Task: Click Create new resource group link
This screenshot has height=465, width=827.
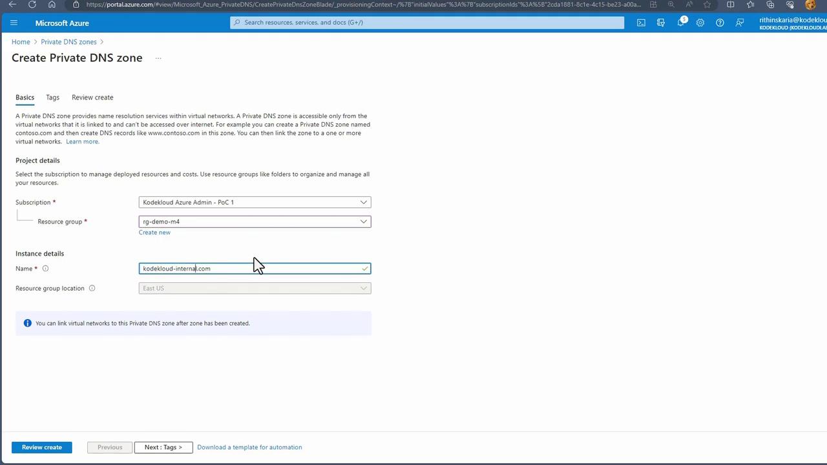Action: [x=154, y=232]
